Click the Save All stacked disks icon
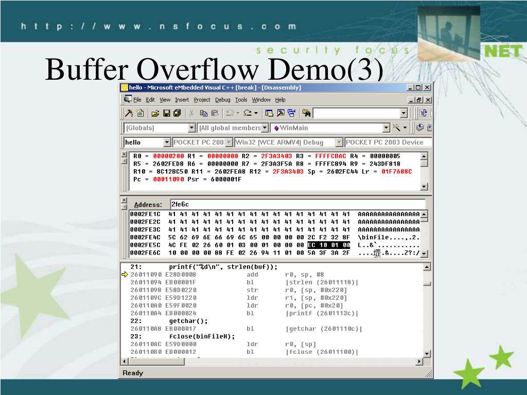Viewport: 527px width, 395px height. pos(178,113)
